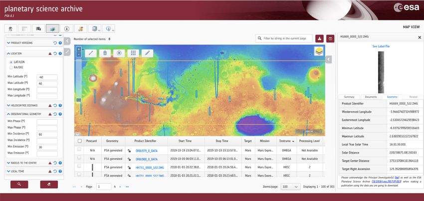Collapse the map with the bottom chevron

coord(77,134)
